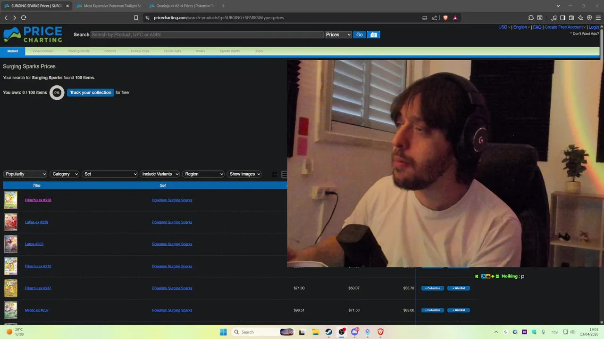This screenshot has height=339, width=604.
Task: Open the Region dropdown
Action: click(x=203, y=174)
